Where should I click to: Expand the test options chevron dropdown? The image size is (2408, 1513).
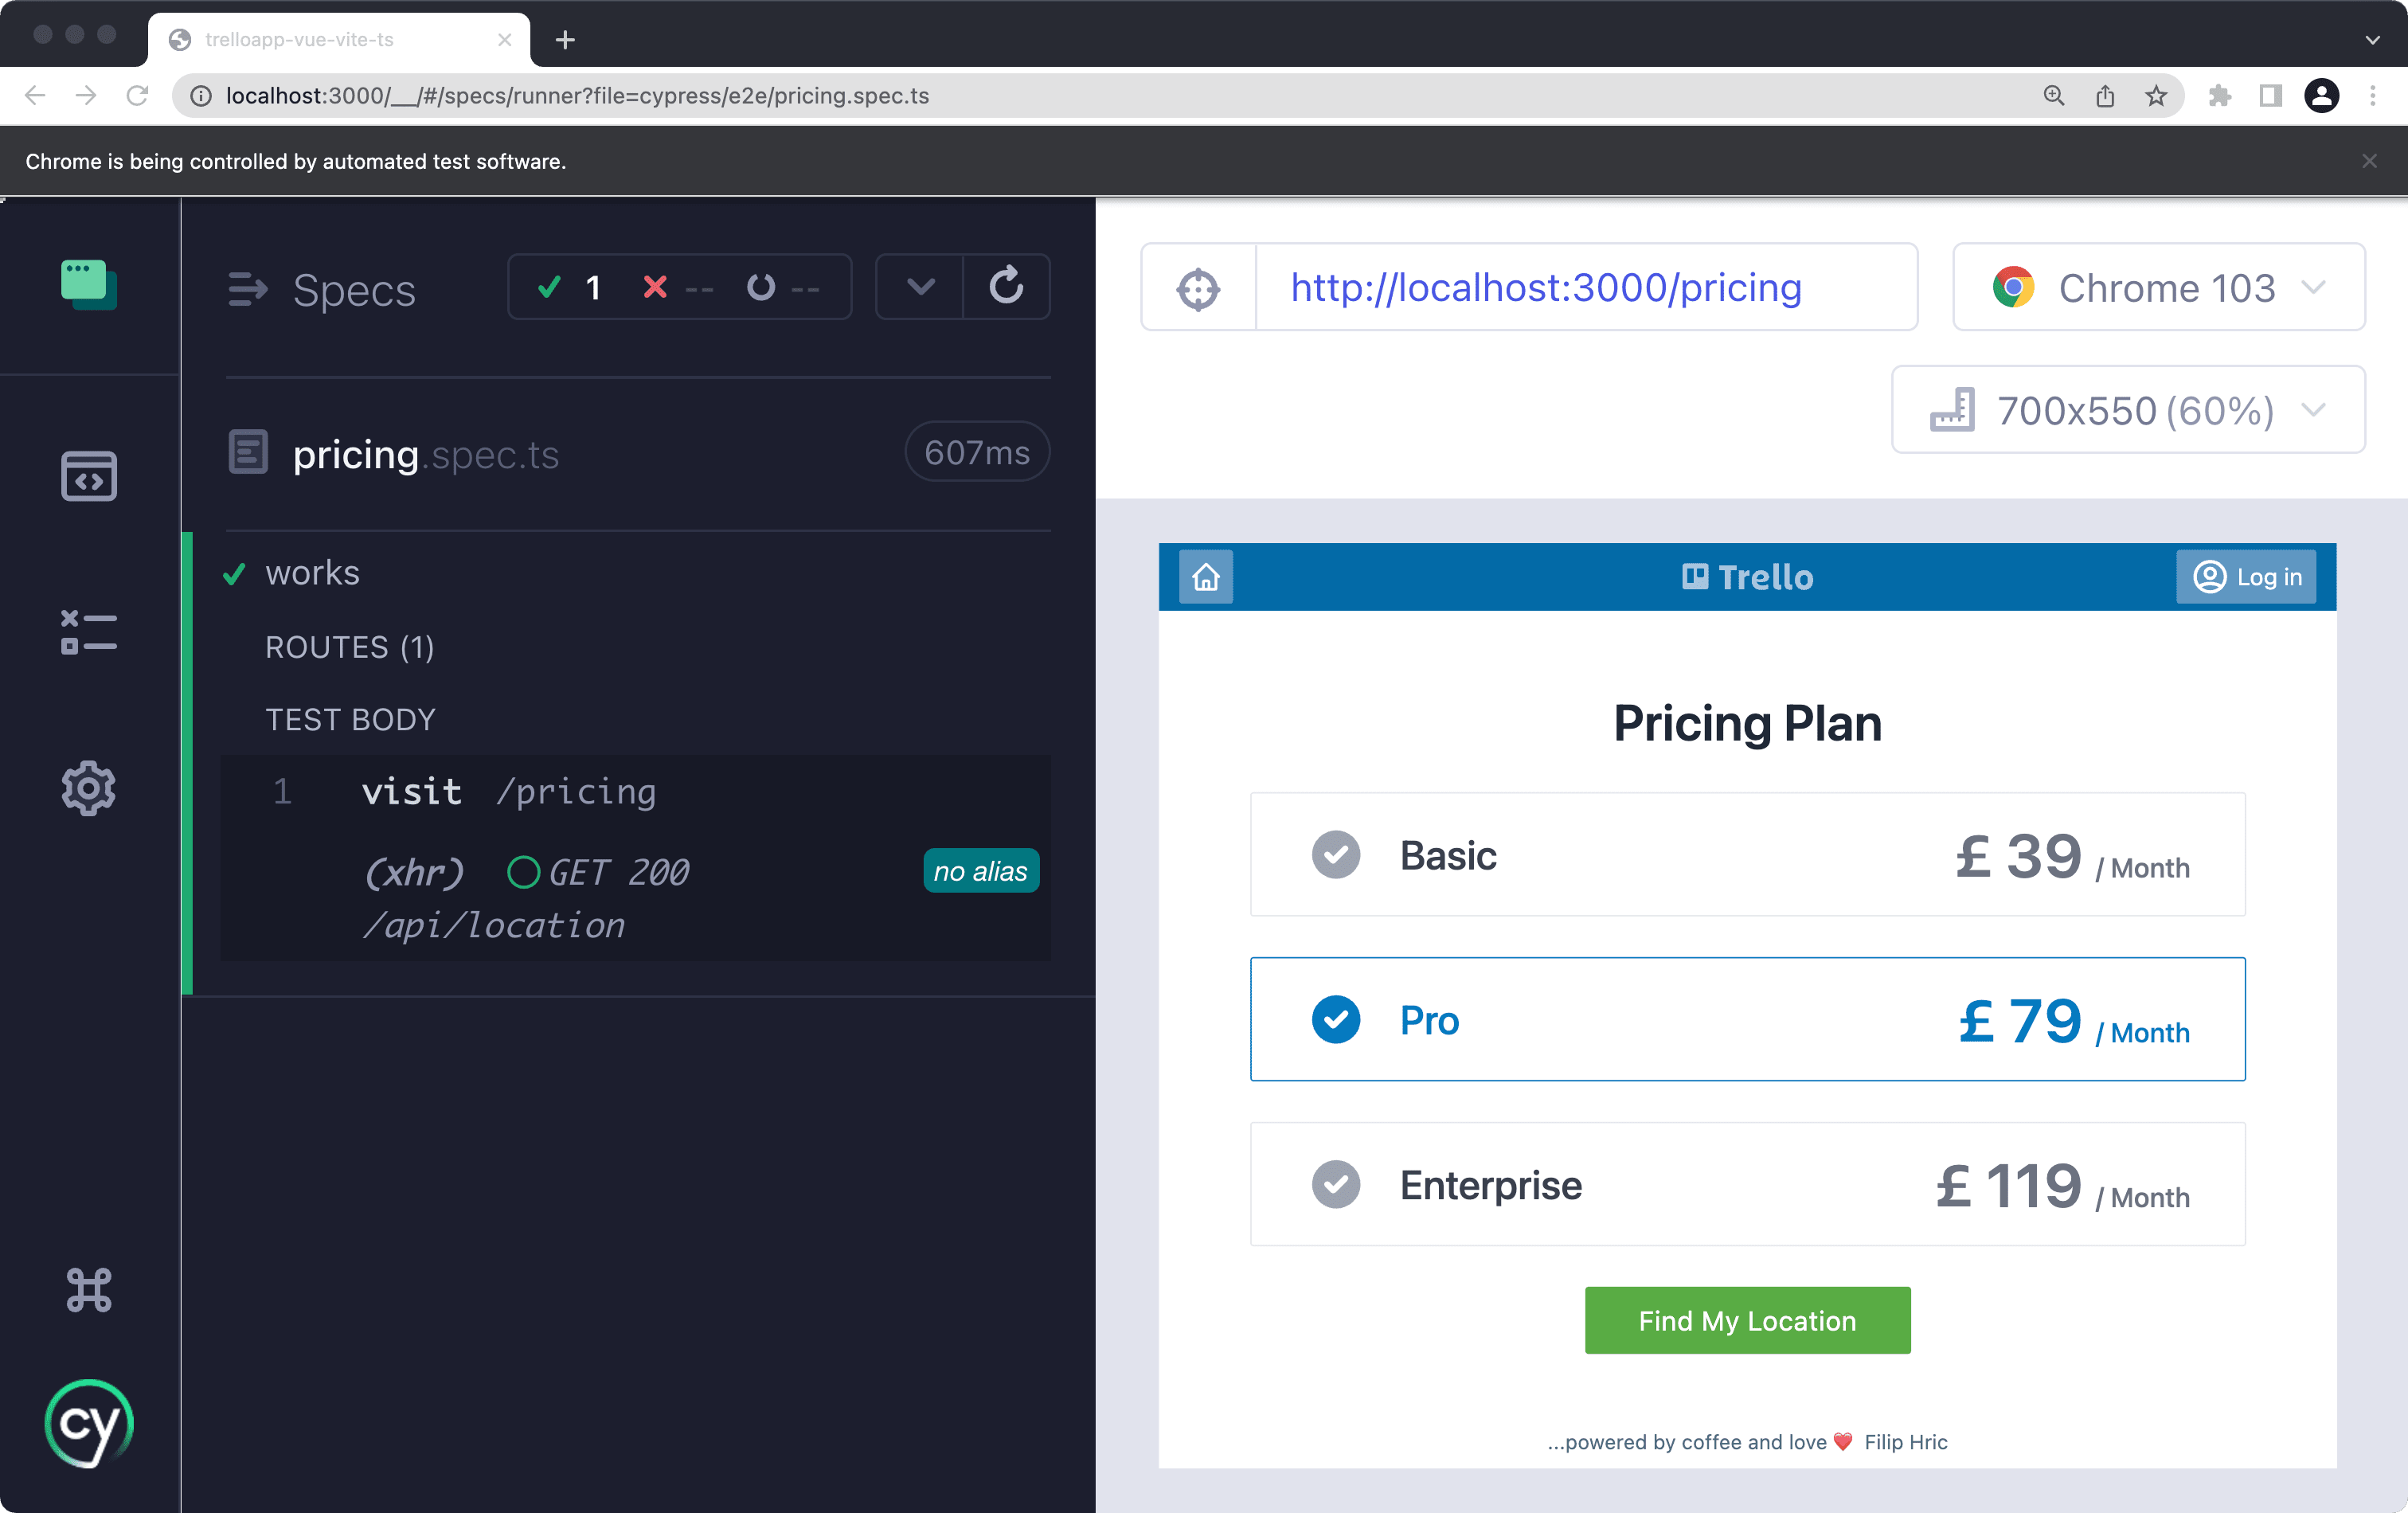pos(920,287)
